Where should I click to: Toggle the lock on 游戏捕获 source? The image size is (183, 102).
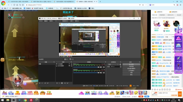[x=71, y=64]
